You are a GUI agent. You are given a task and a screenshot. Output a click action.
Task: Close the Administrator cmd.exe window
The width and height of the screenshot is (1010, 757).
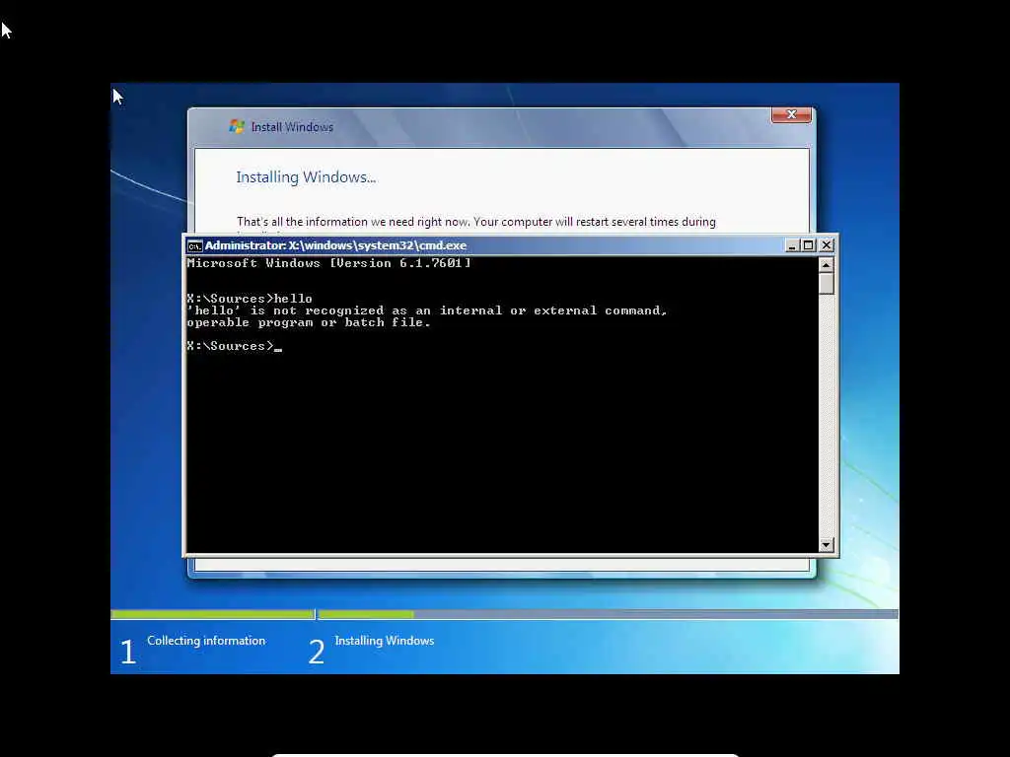(827, 245)
